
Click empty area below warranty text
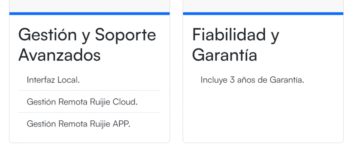pyautogui.click(x=263, y=115)
